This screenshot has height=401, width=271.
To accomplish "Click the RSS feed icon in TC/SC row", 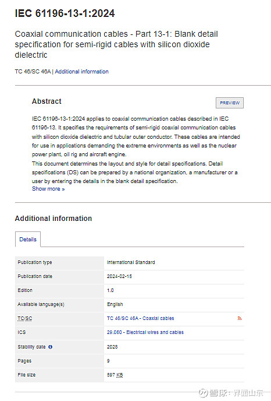I will click(x=240, y=318).
